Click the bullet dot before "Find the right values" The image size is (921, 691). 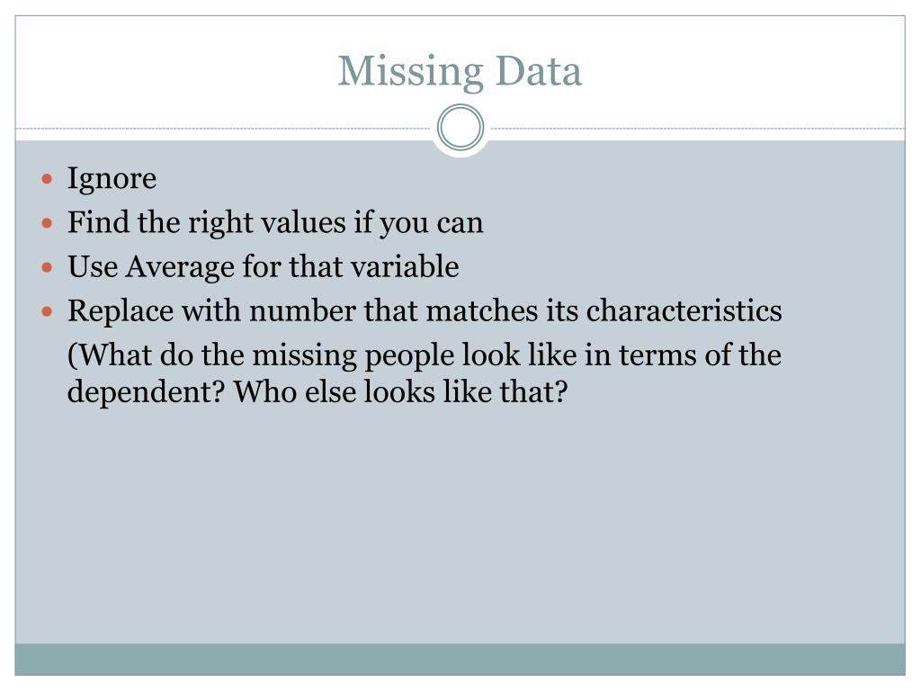(48, 223)
